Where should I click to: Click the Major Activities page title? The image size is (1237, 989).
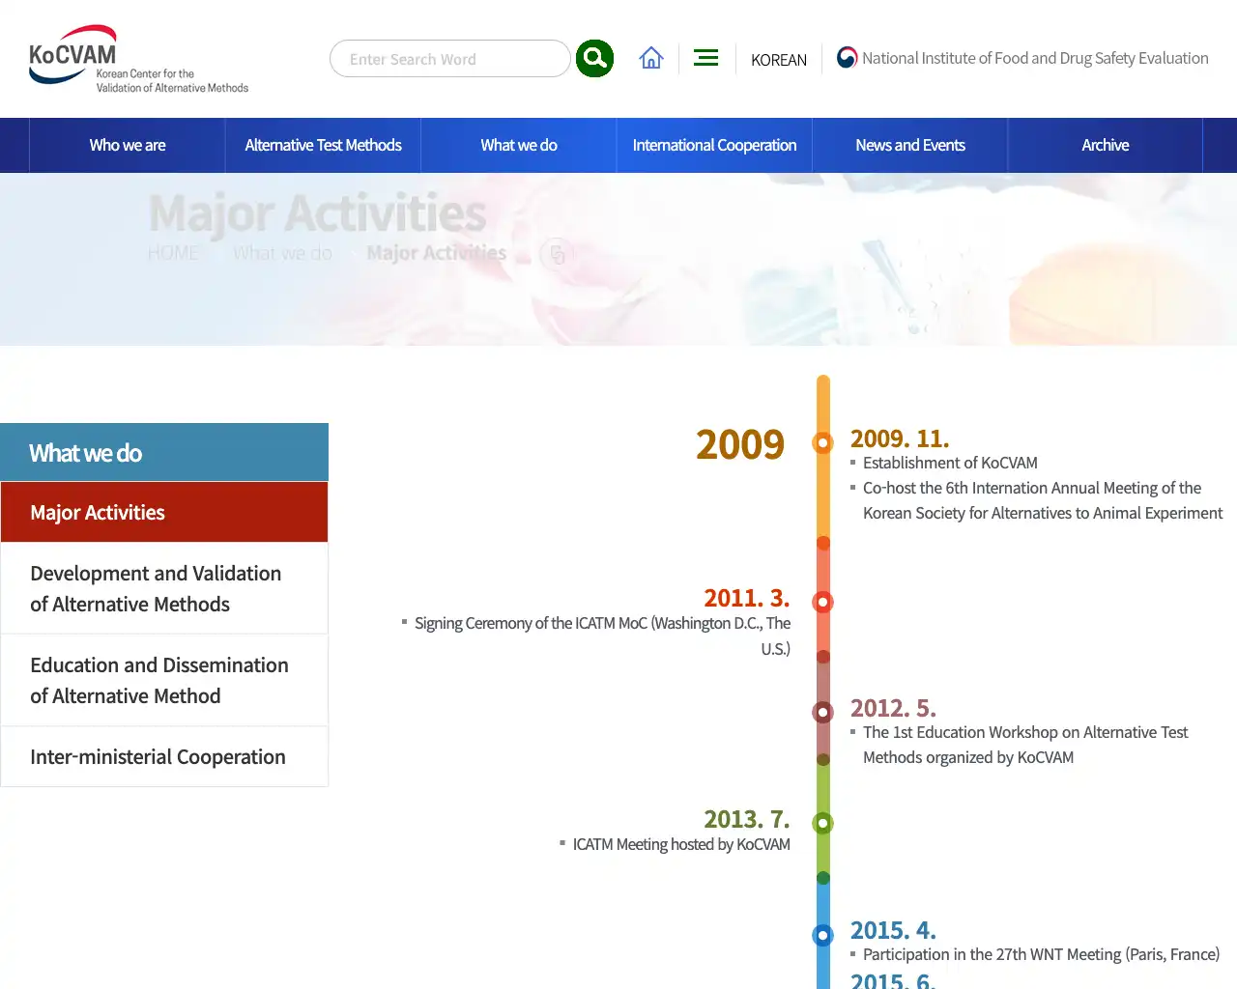point(318,212)
